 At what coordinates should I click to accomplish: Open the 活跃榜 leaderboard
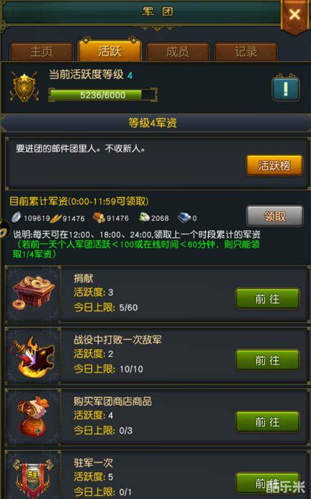pyautogui.click(x=274, y=165)
